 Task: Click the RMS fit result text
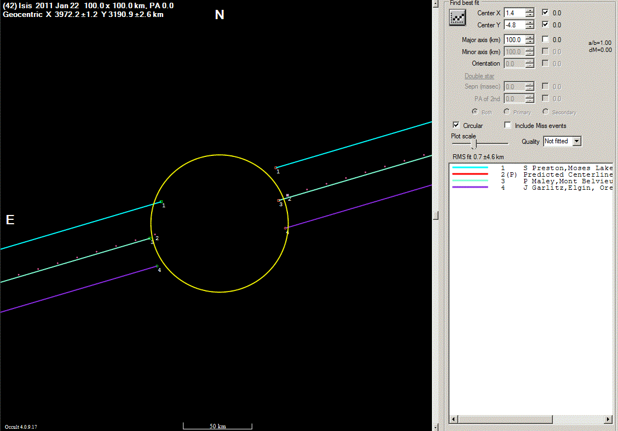[478, 157]
